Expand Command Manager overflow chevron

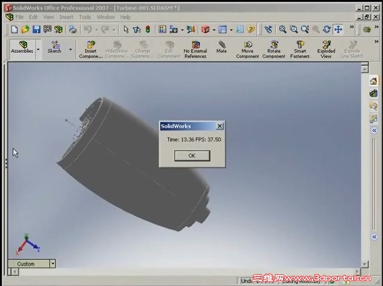click(376, 42)
